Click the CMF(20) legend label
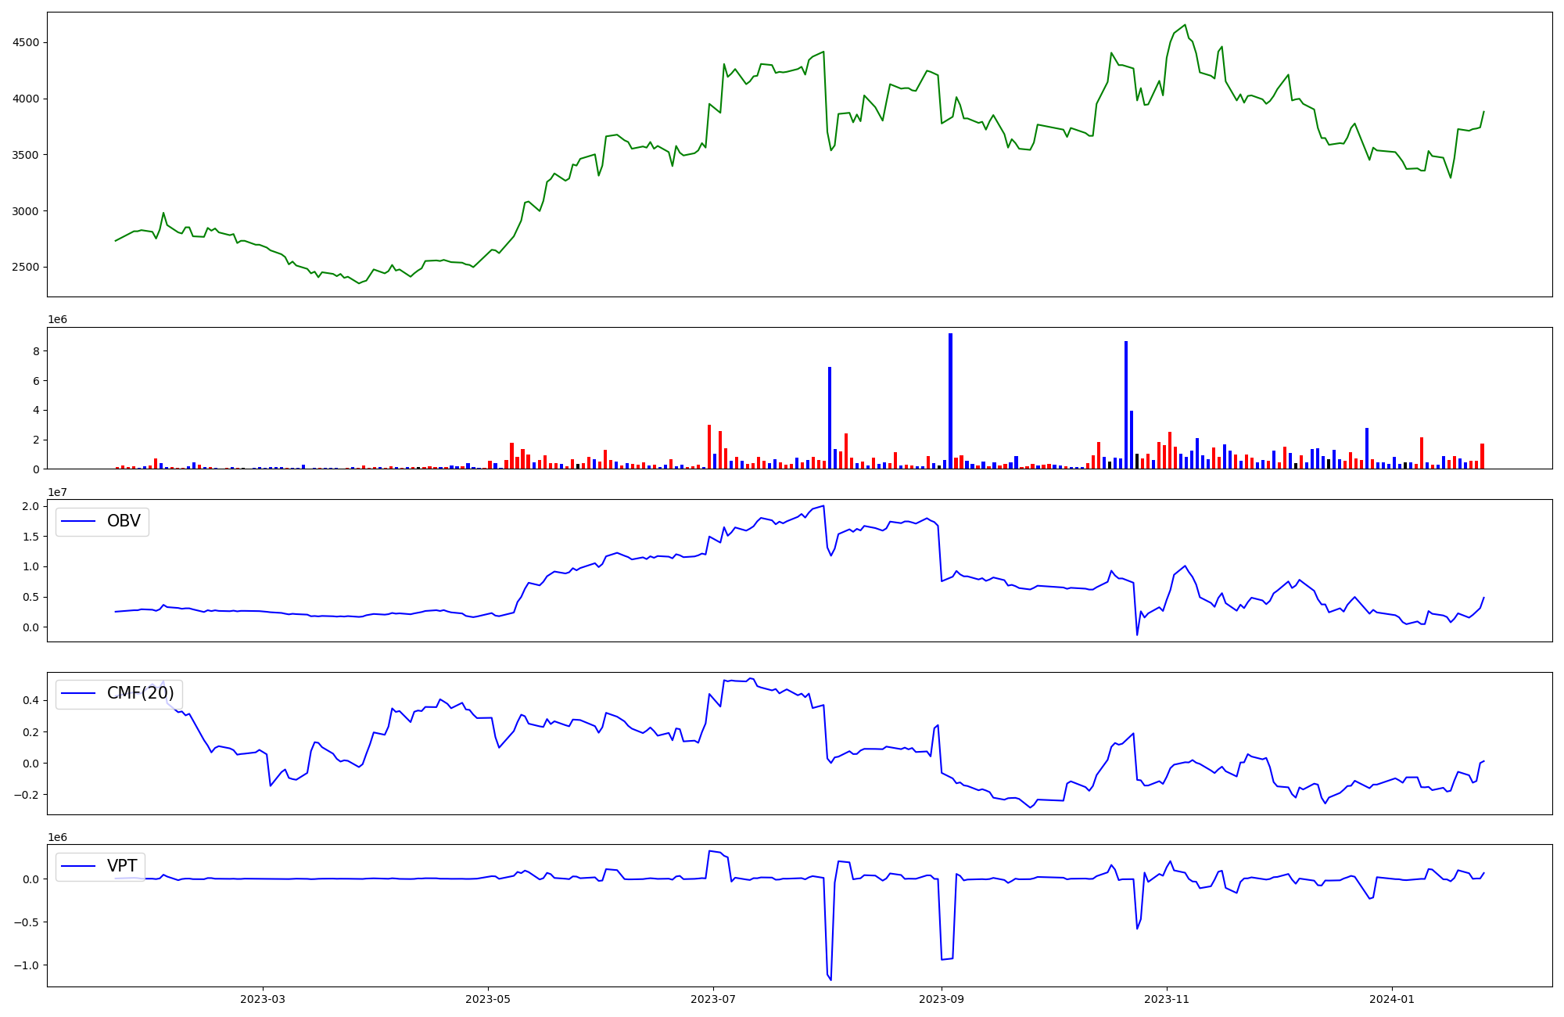 [x=140, y=694]
